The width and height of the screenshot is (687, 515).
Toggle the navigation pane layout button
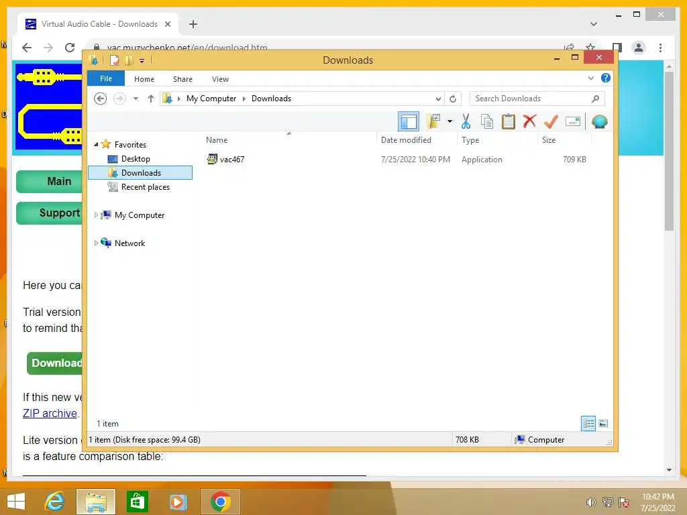point(409,121)
